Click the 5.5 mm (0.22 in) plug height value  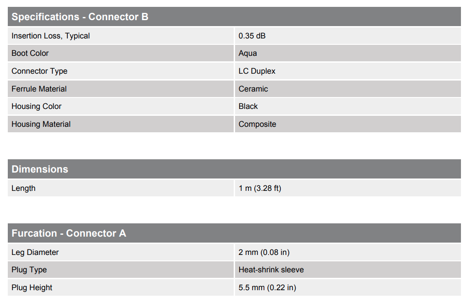(268, 287)
